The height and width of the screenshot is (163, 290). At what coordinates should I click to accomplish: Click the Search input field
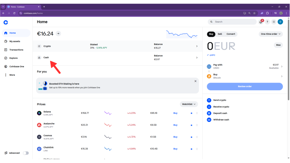(232, 22)
